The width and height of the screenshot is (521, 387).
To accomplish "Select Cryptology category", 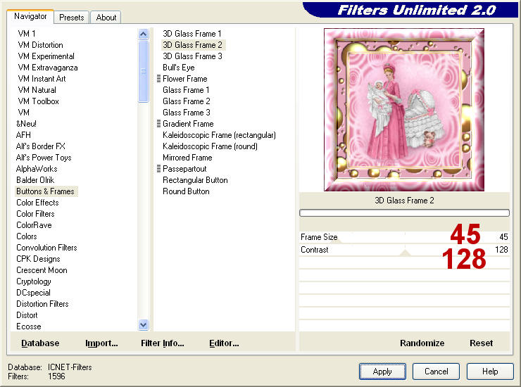I will pos(34,281).
